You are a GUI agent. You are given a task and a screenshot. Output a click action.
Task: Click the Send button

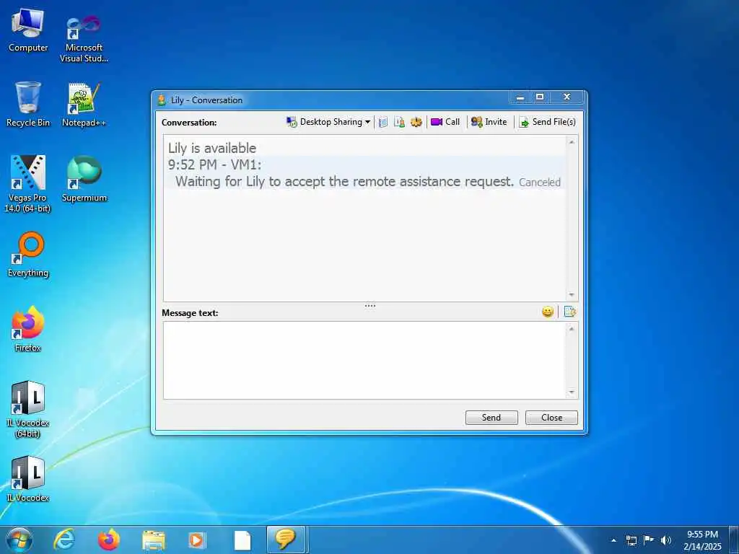pos(491,418)
